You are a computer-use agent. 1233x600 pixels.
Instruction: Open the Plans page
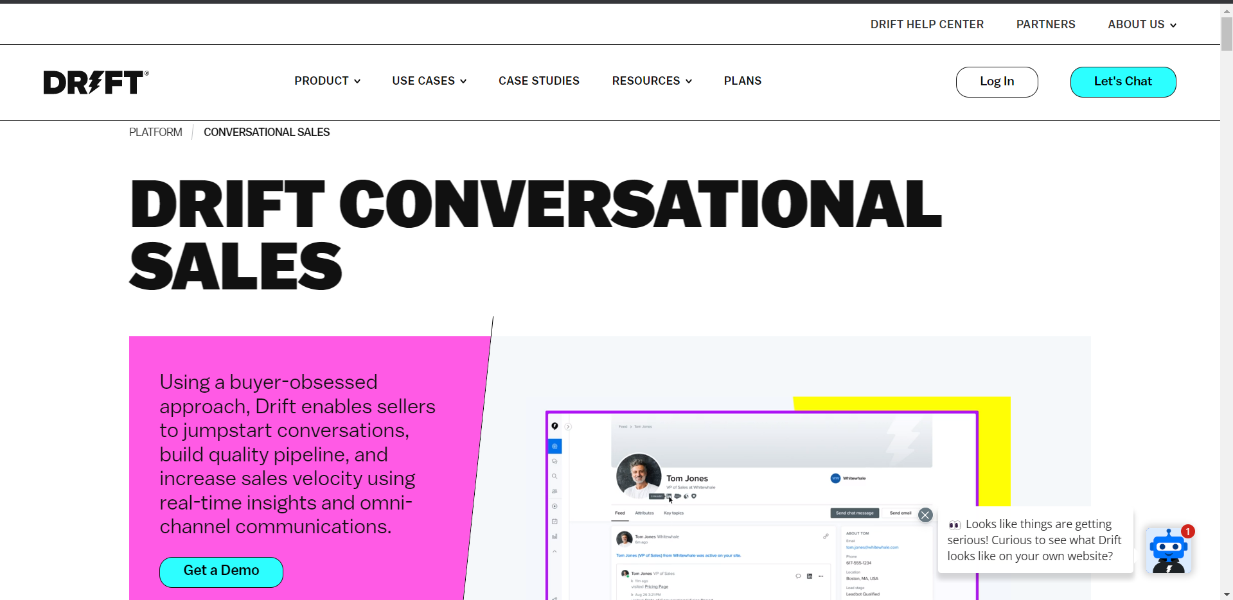pyautogui.click(x=743, y=81)
